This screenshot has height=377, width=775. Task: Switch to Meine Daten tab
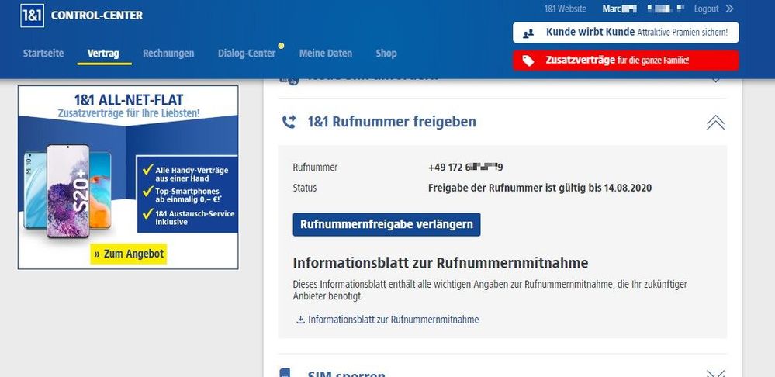click(x=326, y=54)
